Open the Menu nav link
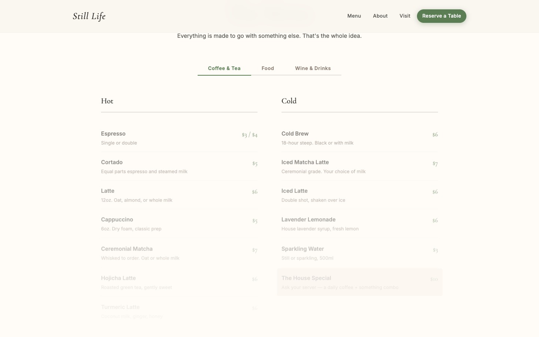Image resolution: width=539 pixels, height=337 pixels. point(354,16)
